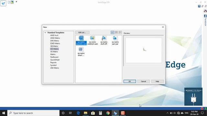
Task: Open the YouTube sidebar icon
Action: [x=205, y=11]
